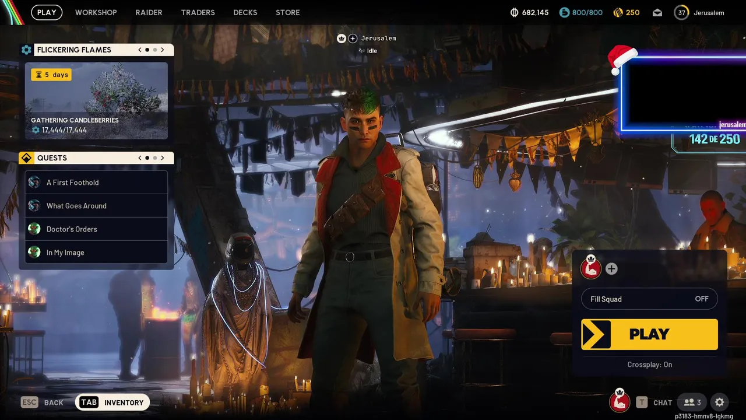
Task: Open the PLAY tab
Action: tap(47, 12)
